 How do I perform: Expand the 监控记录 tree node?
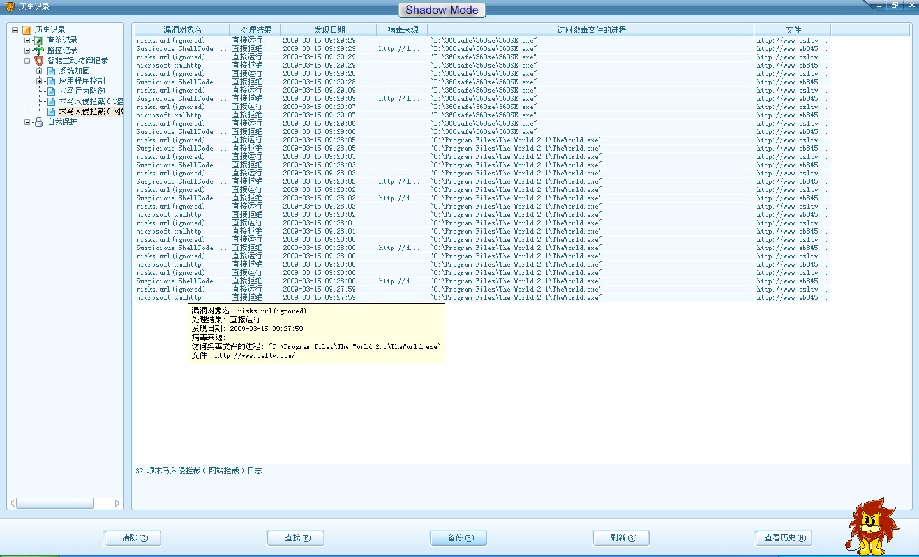click(x=27, y=50)
